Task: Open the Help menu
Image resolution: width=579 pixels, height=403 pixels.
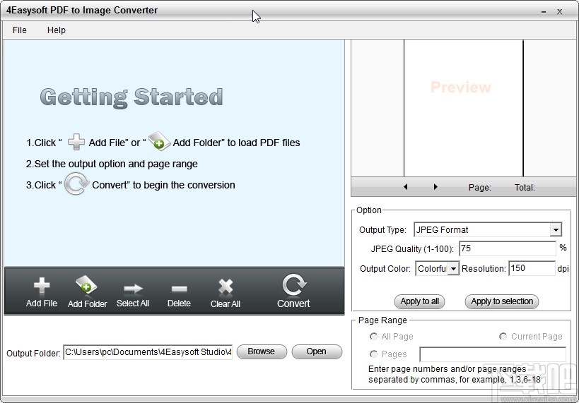Action: (56, 30)
